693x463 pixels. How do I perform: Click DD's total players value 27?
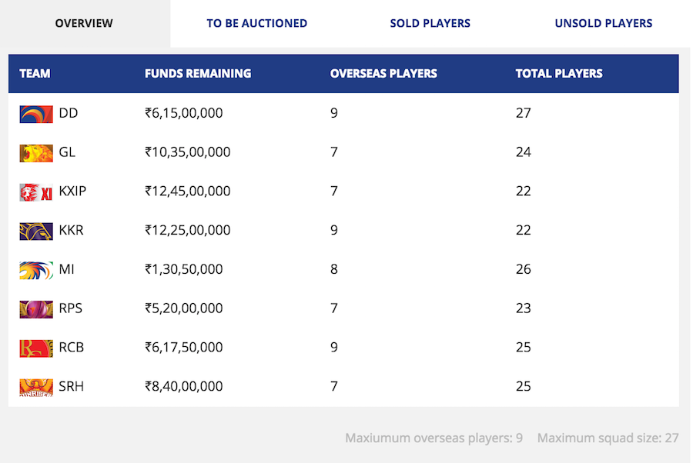tap(524, 113)
